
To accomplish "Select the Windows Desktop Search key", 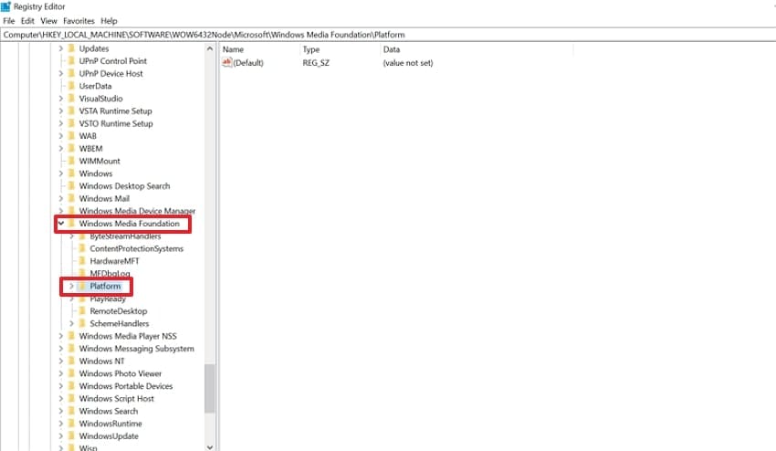I will [x=125, y=185].
